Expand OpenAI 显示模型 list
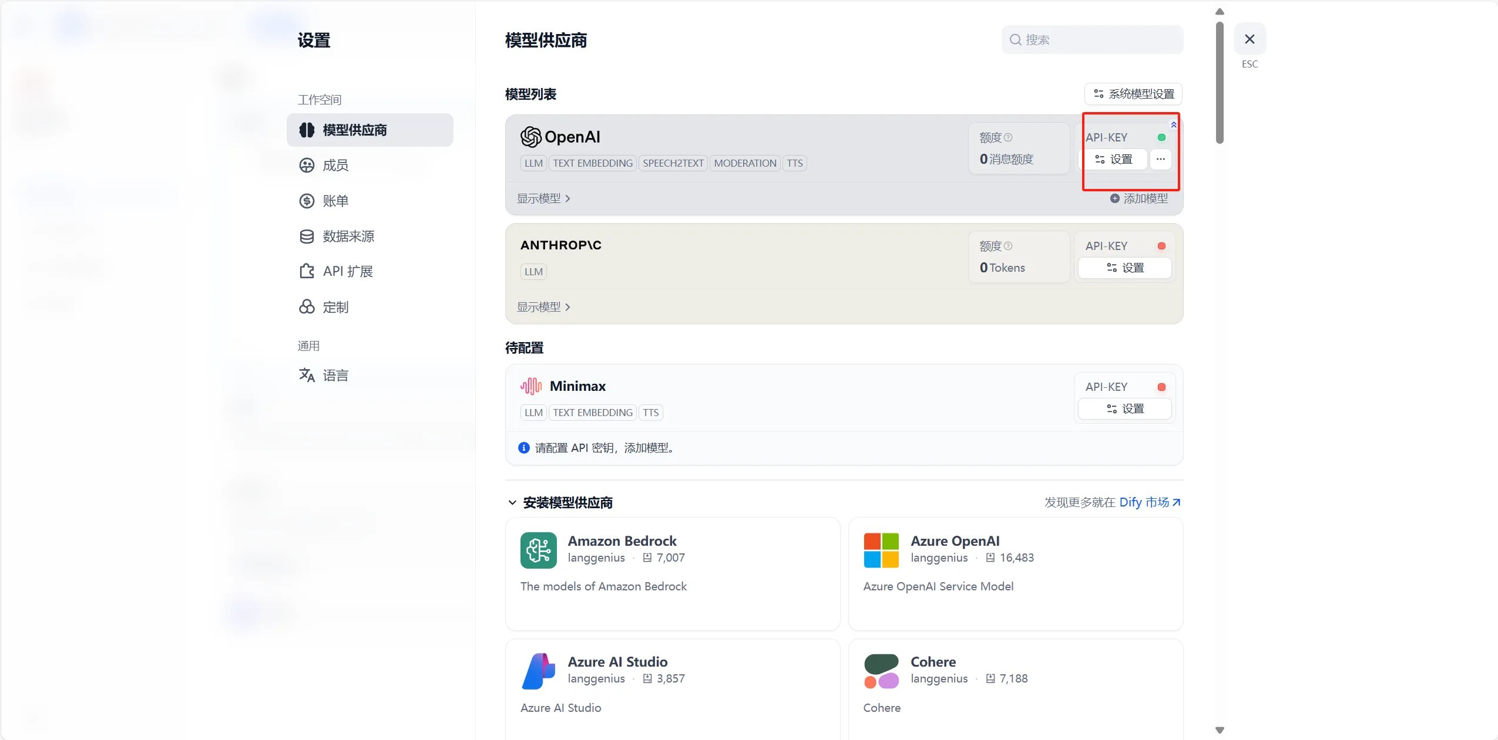Screen dimensions: 1498x740 (543, 198)
